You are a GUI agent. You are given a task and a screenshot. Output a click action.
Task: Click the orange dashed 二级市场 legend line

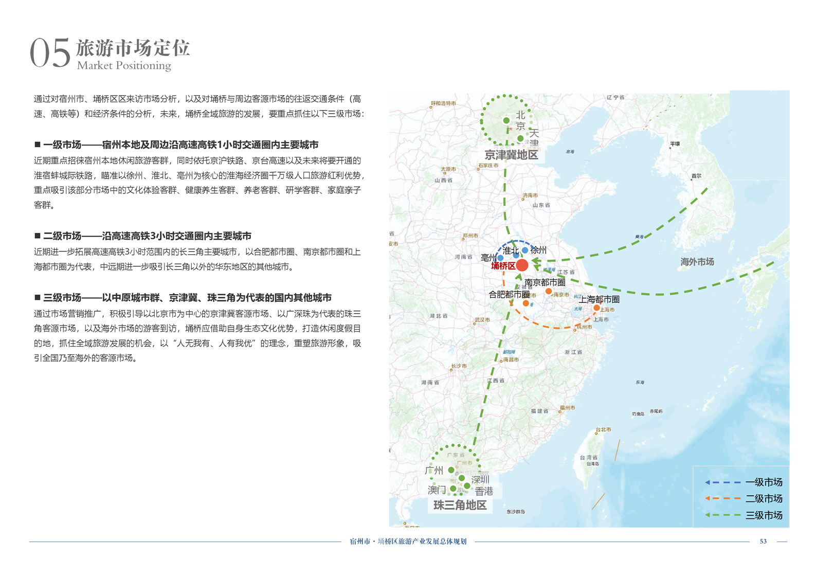point(722,498)
